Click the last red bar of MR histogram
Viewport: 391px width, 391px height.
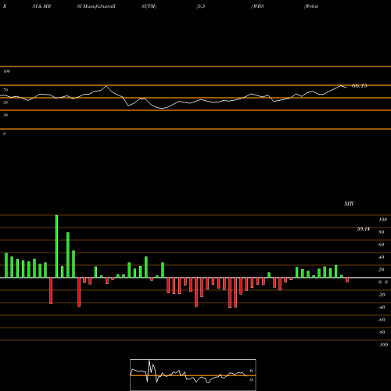(347, 280)
